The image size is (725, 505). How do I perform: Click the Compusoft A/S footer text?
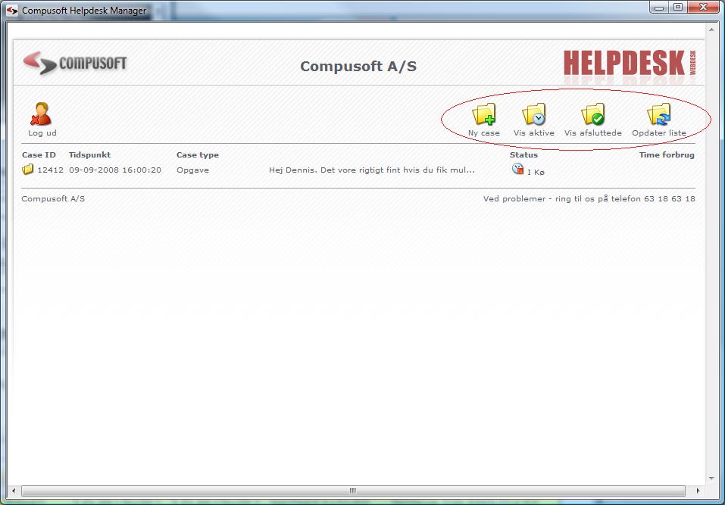pyautogui.click(x=53, y=198)
